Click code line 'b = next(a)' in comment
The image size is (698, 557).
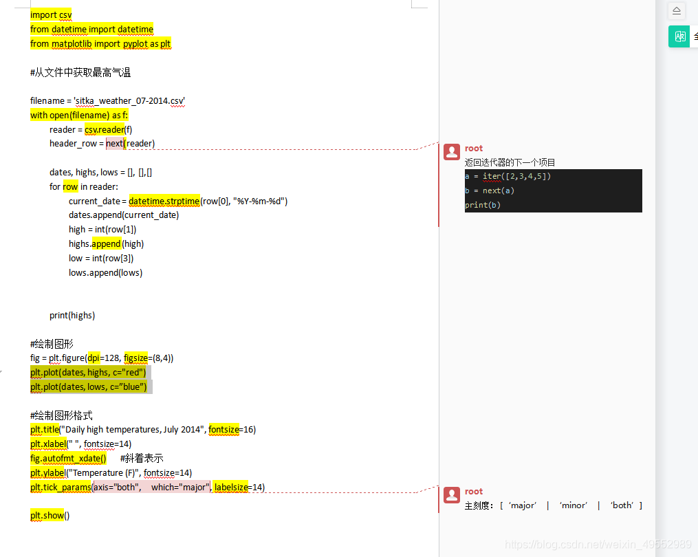[490, 190]
